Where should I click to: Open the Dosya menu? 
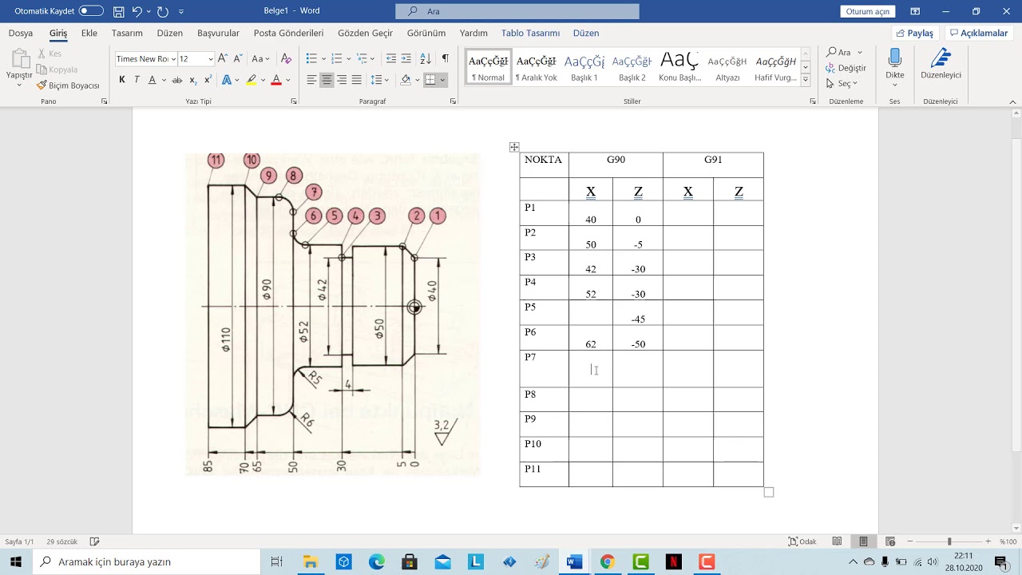tap(21, 34)
